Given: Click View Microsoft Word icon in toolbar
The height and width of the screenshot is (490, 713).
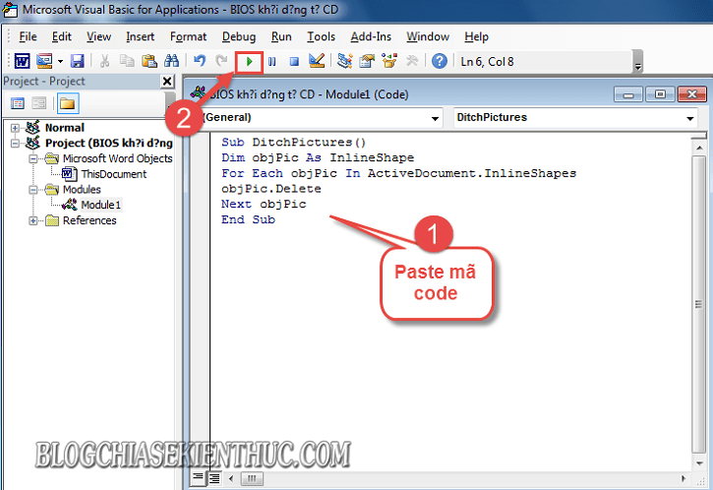Looking at the screenshot, I should 23,61.
